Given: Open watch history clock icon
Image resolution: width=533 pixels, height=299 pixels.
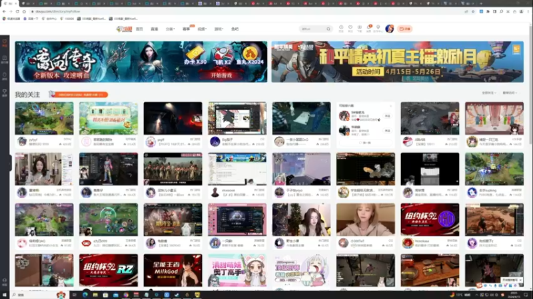Looking at the screenshot, I should tap(341, 29).
